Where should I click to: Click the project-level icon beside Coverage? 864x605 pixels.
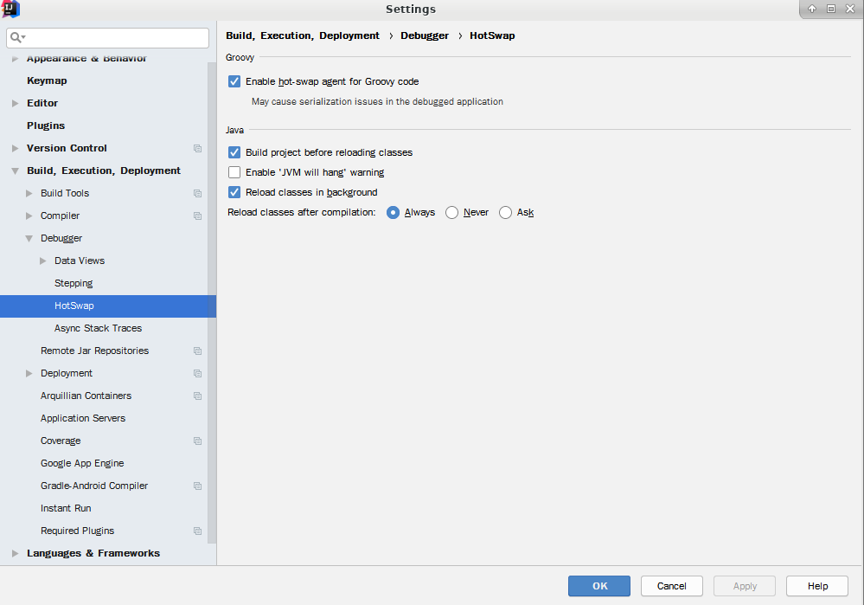(197, 441)
